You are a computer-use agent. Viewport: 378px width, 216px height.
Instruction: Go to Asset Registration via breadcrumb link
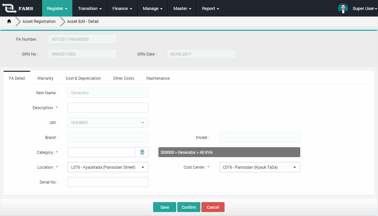click(x=39, y=21)
